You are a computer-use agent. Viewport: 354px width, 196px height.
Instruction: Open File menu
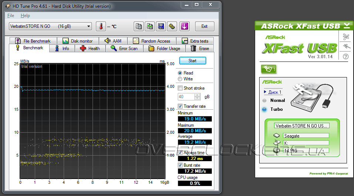click(x=11, y=16)
